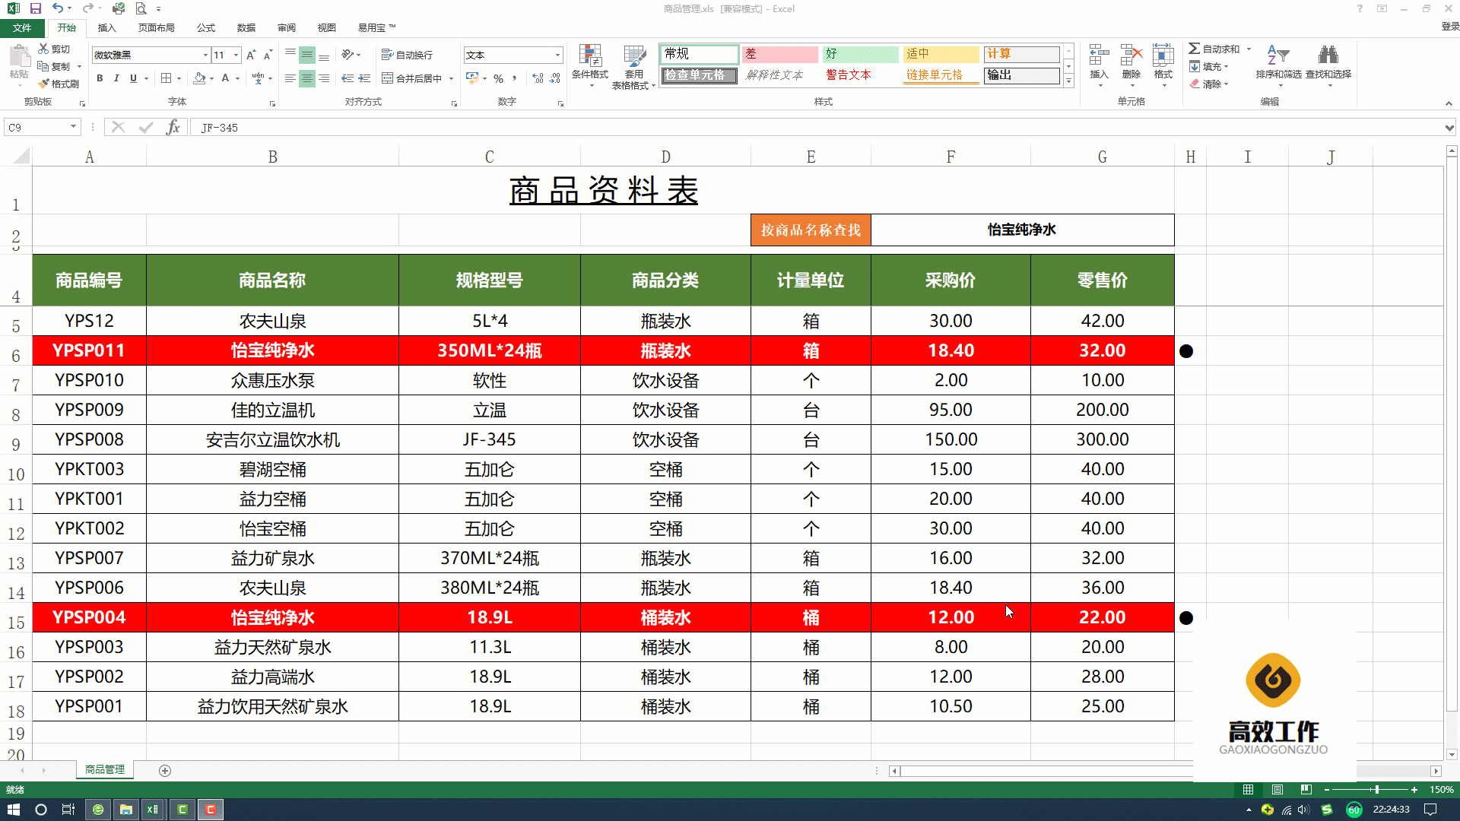Toggle center horizontal alignment

307,78
